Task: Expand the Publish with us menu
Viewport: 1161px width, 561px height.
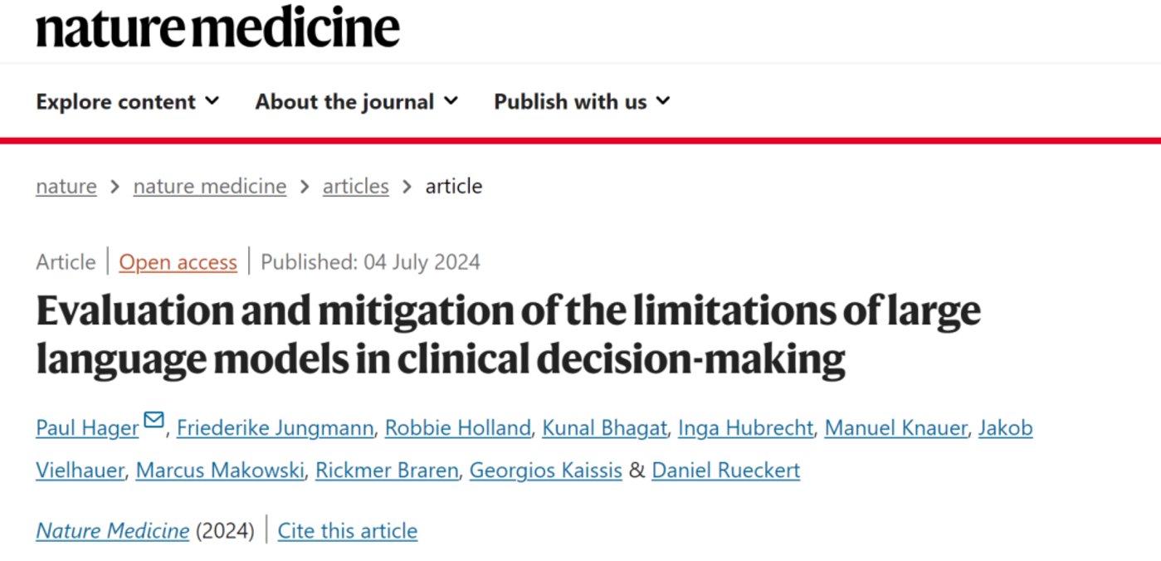Action: pyautogui.click(x=582, y=101)
